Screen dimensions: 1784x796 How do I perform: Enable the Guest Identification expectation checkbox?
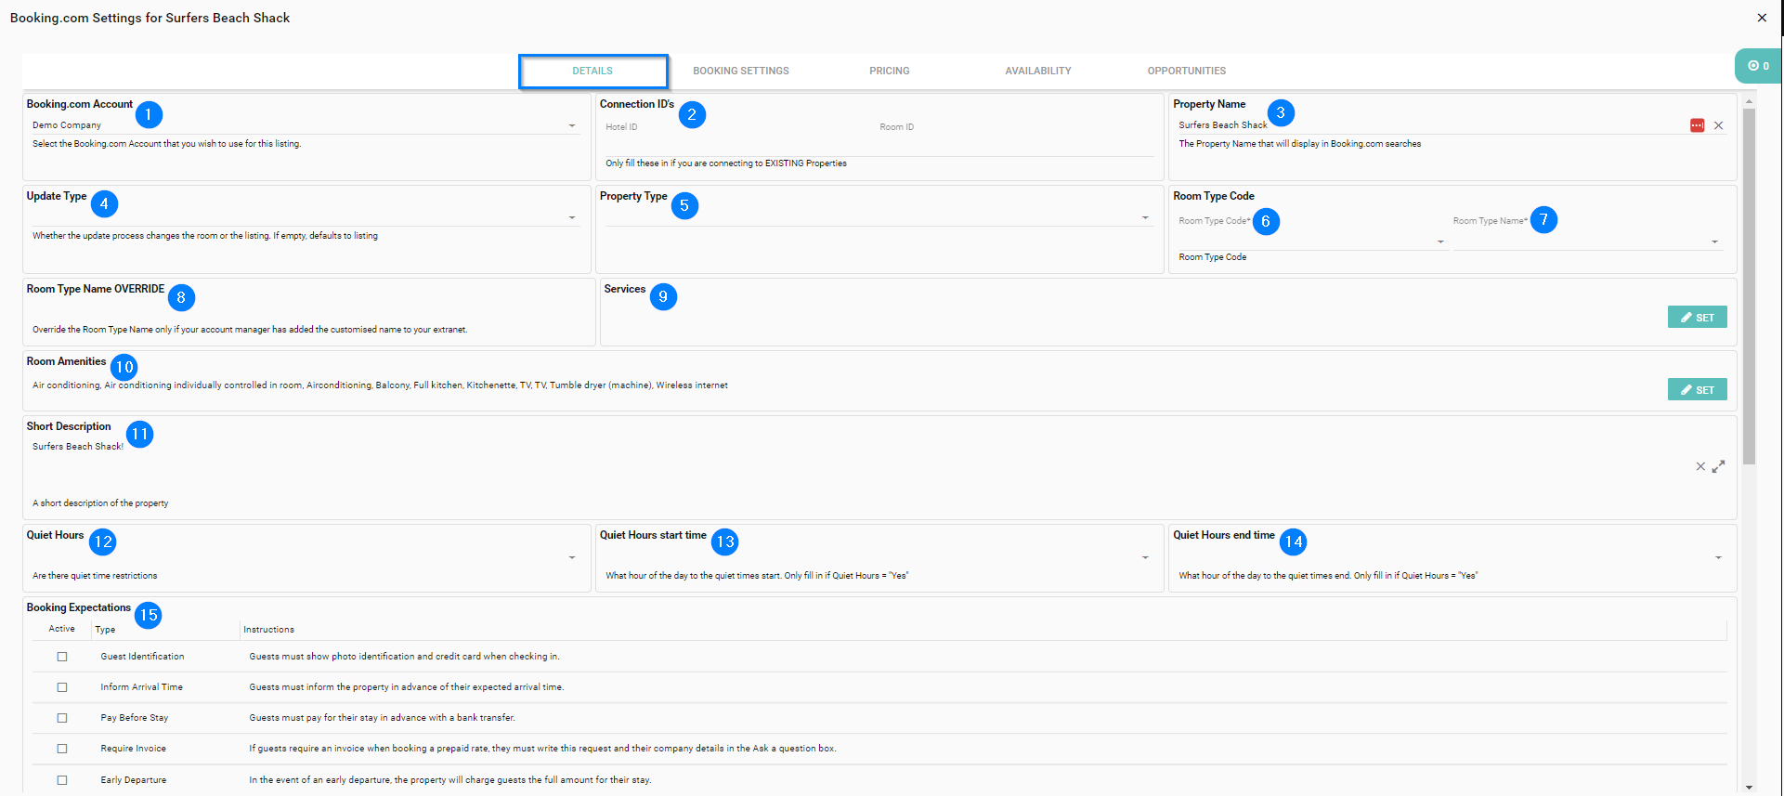point(62,657)
